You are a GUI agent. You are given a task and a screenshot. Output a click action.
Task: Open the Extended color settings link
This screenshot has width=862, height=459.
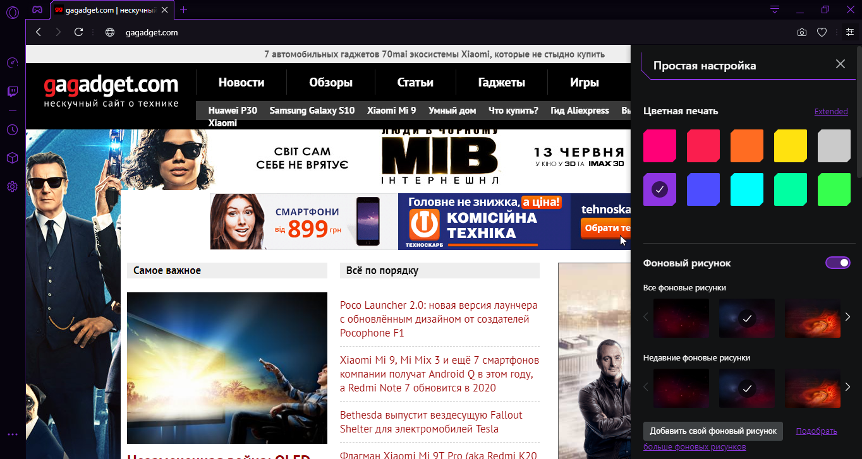click(830, 112)
